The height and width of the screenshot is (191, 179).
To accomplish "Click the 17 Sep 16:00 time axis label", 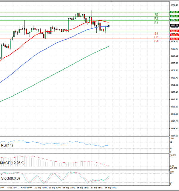I will click(x=97, y=188).
